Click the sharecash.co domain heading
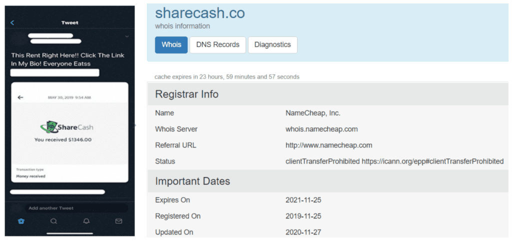Image resolution: width=512 pixels, height=241 pixels. pyautogui.click(x=200, y=13)
